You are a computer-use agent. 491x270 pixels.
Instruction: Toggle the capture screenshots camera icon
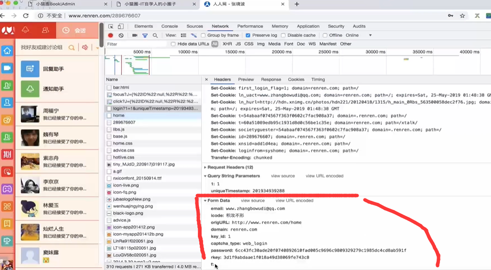click(x=135, y=36)
